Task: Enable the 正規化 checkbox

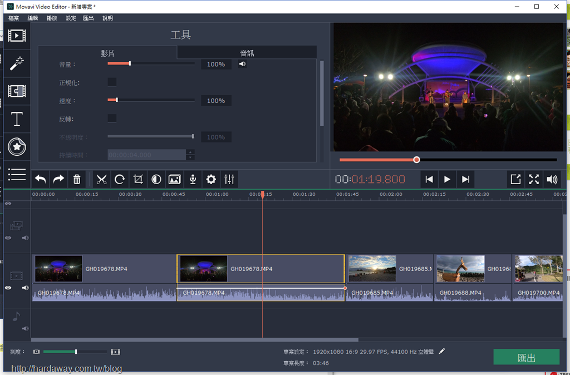Action: pyautogui.click(x=112, y=82)
